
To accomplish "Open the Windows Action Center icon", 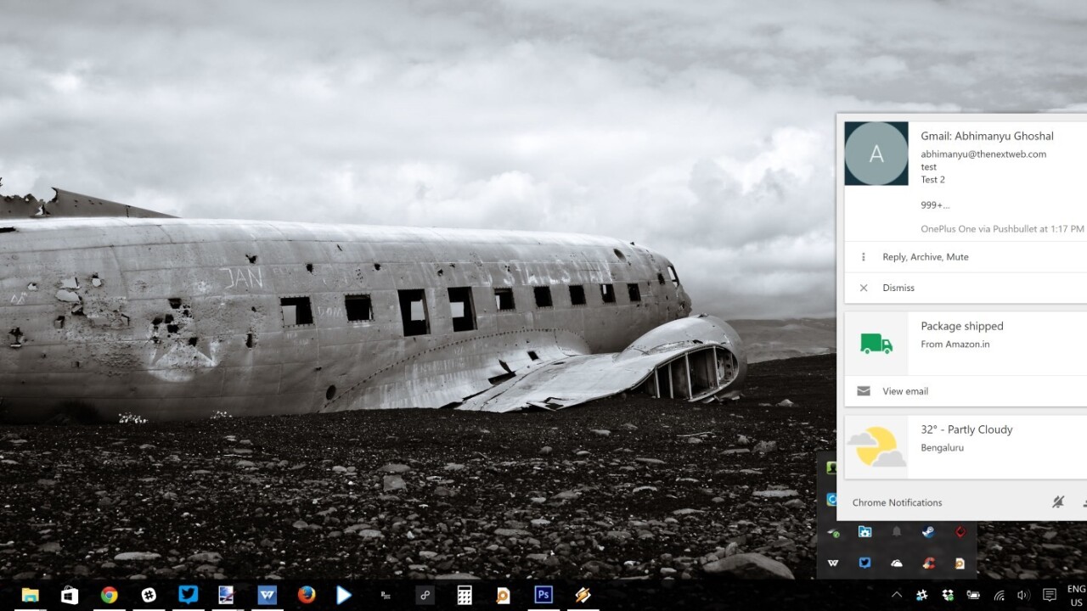I will click(1050, 595).
